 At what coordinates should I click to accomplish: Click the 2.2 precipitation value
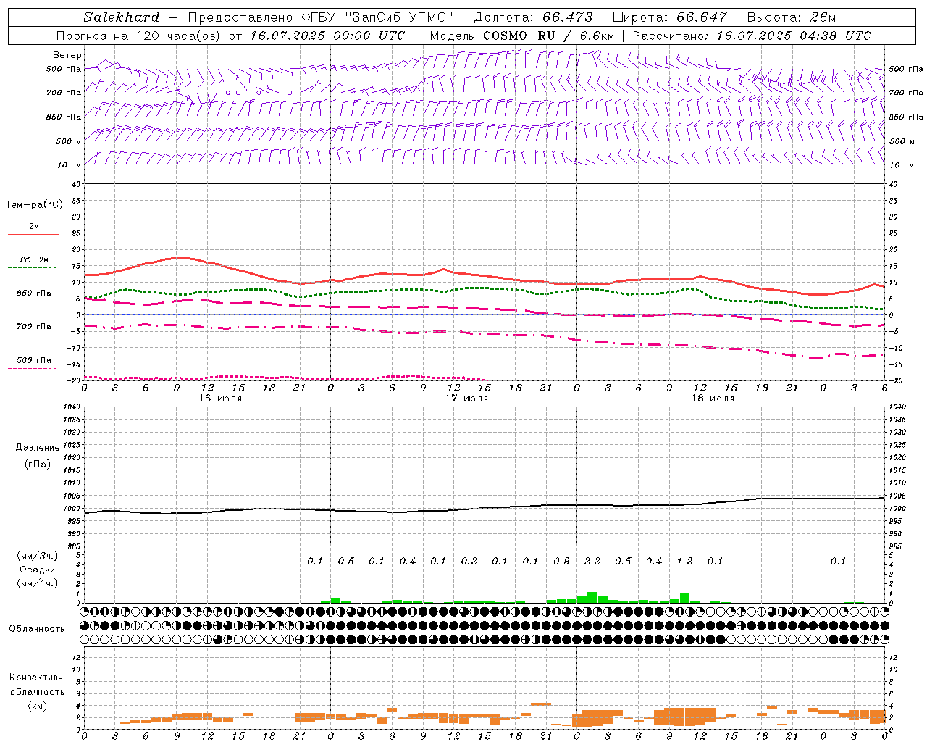click(x=592, y=561)
